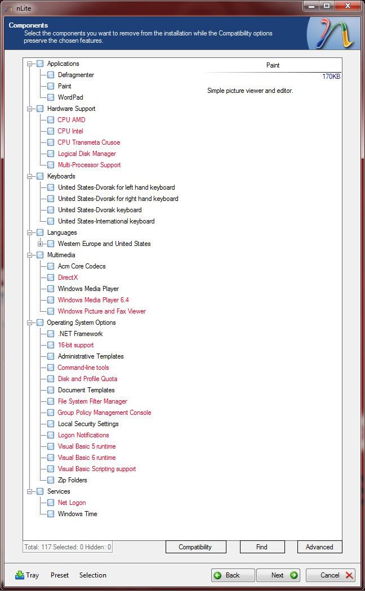Select Visual Basic 6 runtime item
This screenshot has height=591, width=365.
pyautogui.click(x=87, y=458)
